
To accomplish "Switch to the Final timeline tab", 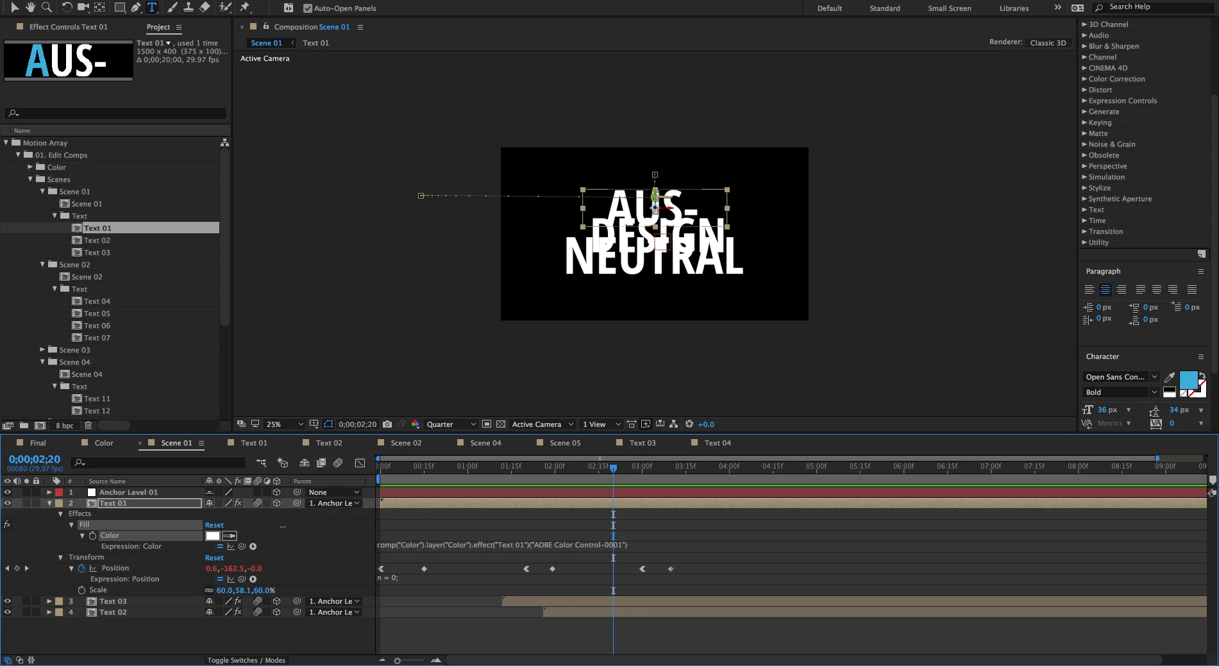I will click(38, 442).
